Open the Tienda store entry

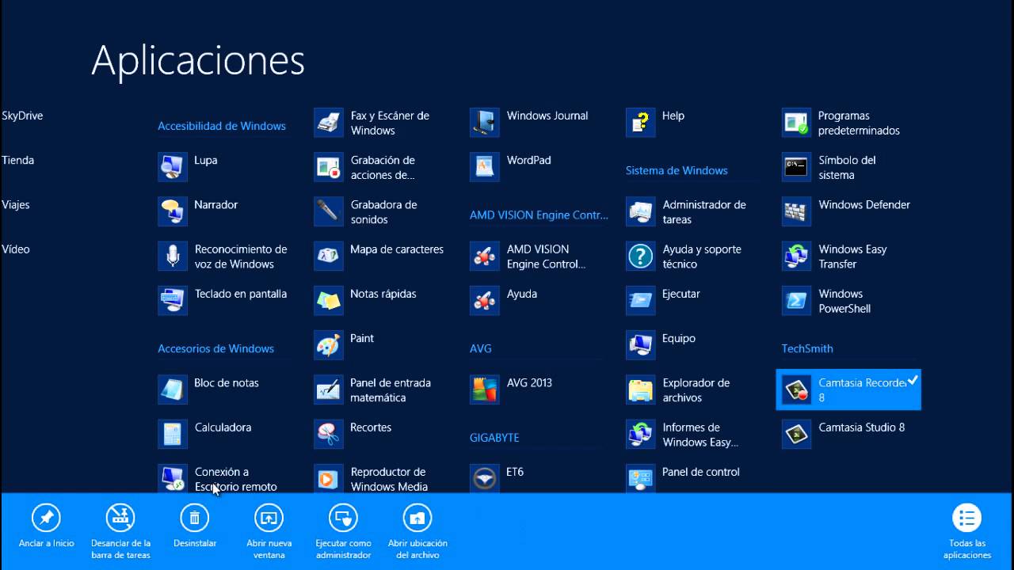point(17,160)
